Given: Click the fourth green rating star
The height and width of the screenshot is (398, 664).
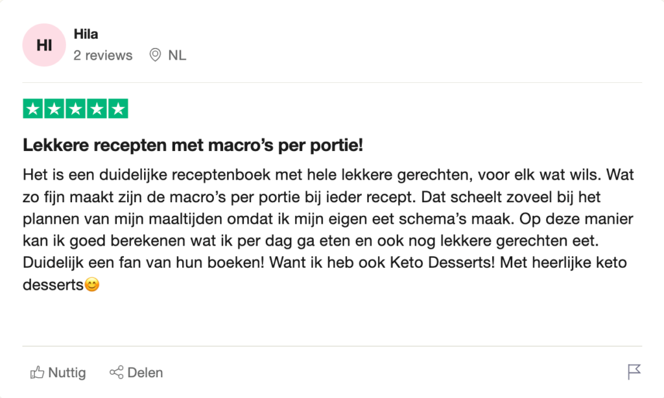Looking at the screenshot, I should coord(97,109).
